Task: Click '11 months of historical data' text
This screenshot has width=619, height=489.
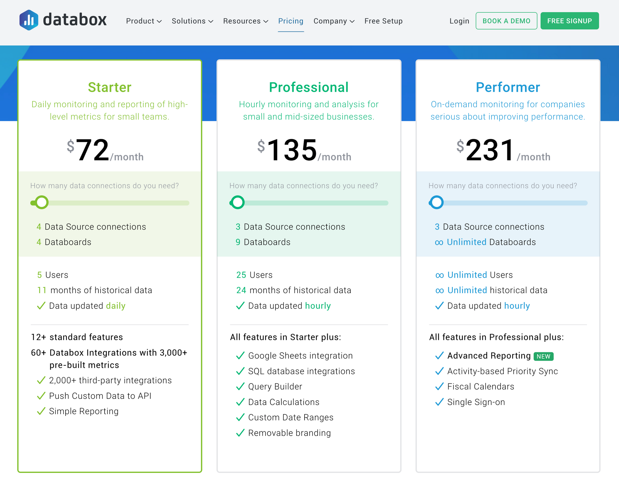Action: (95, 290)
